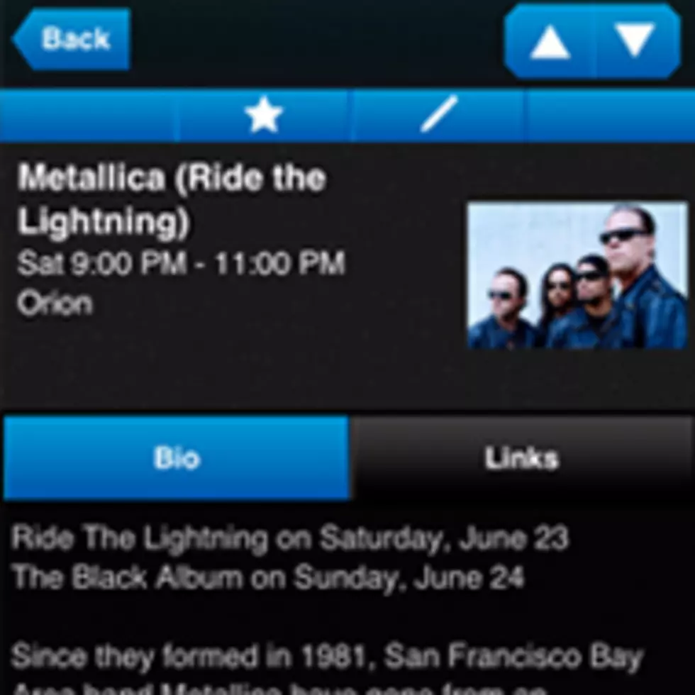
Task: Click empty header space between Back and arrows
Action: coord(317,41)
